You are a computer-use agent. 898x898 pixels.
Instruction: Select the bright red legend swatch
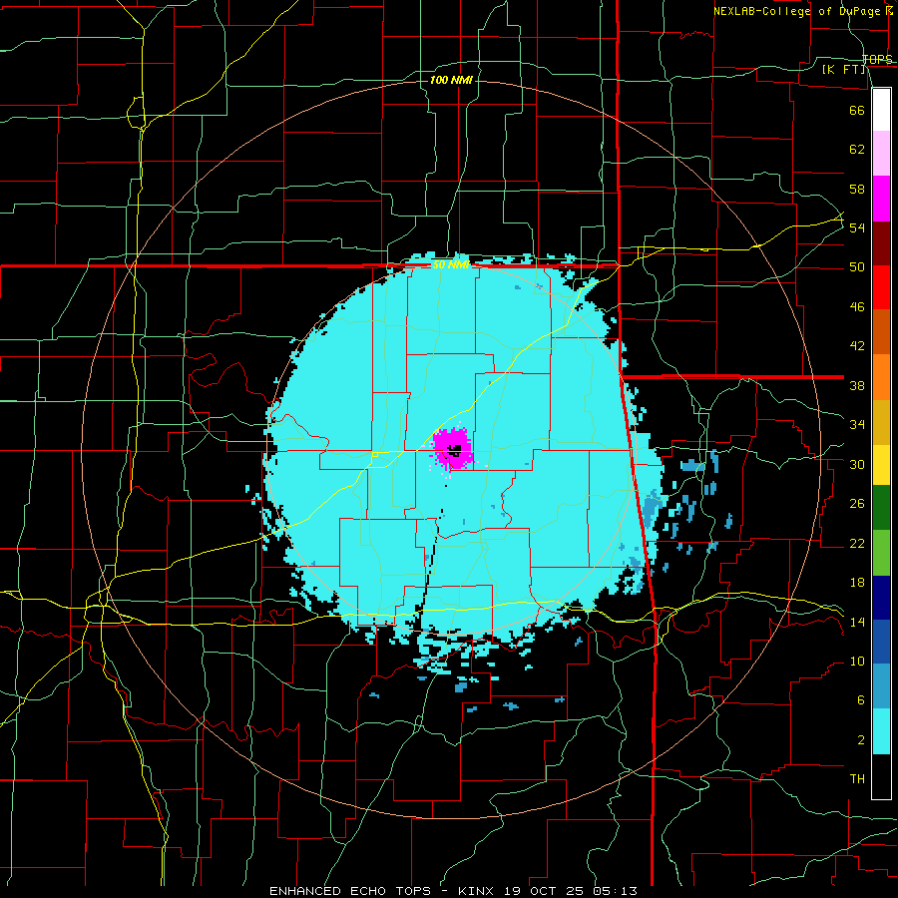pos(881,287)
